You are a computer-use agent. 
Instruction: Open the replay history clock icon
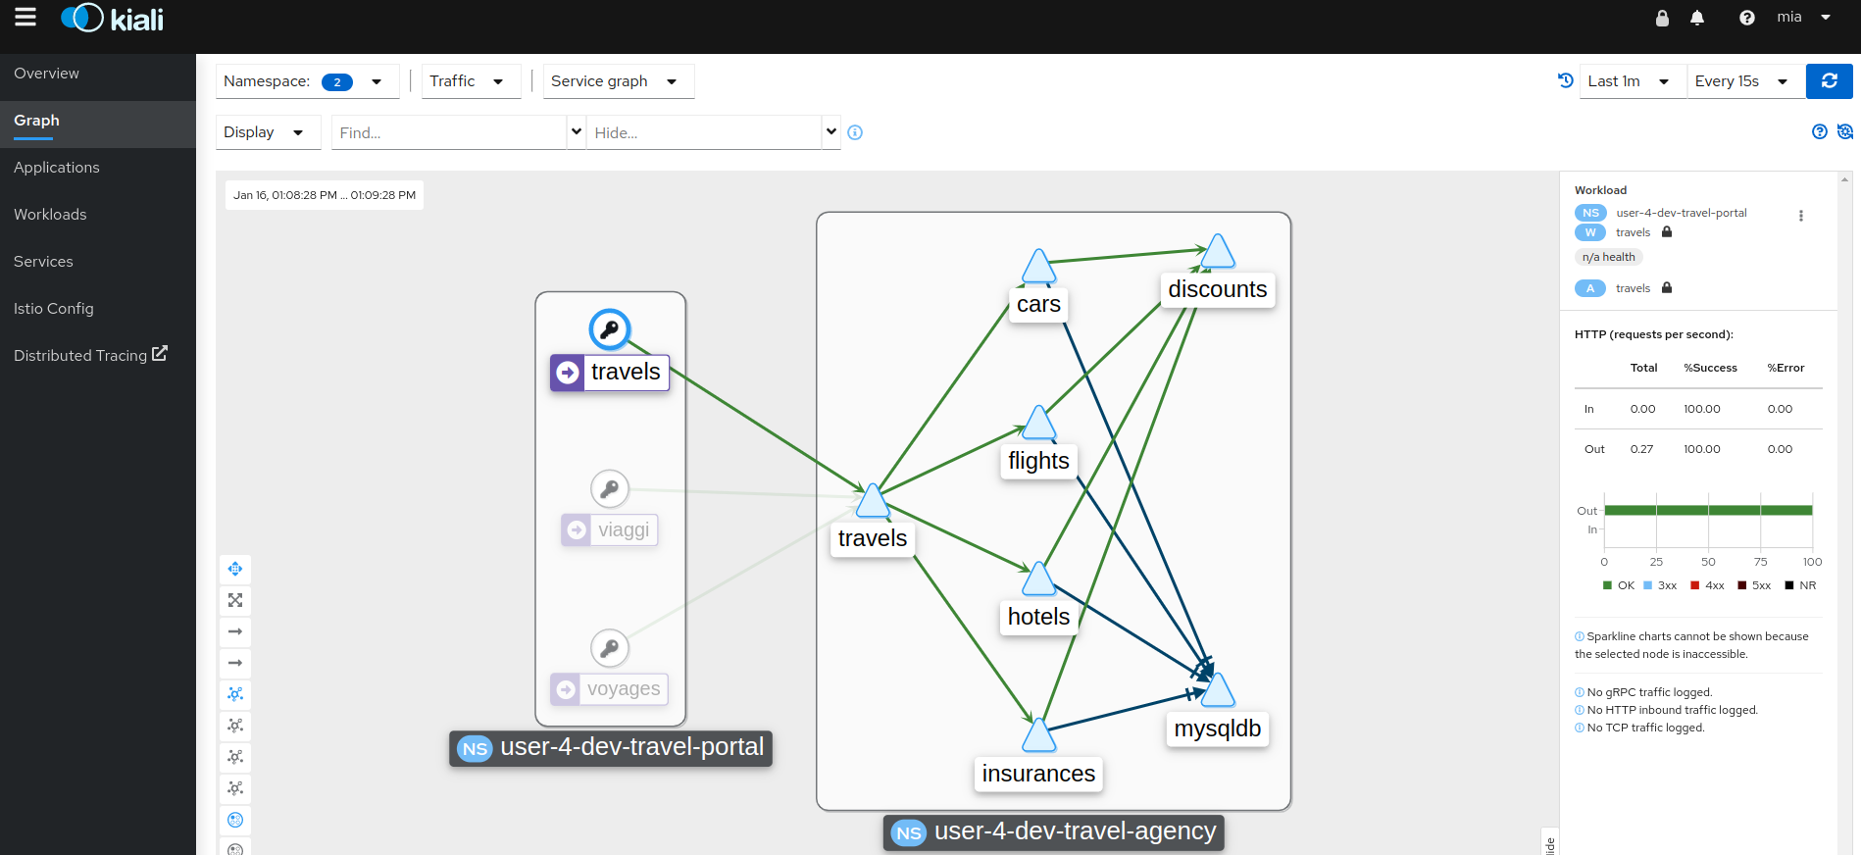click(x=1566, y=81)
